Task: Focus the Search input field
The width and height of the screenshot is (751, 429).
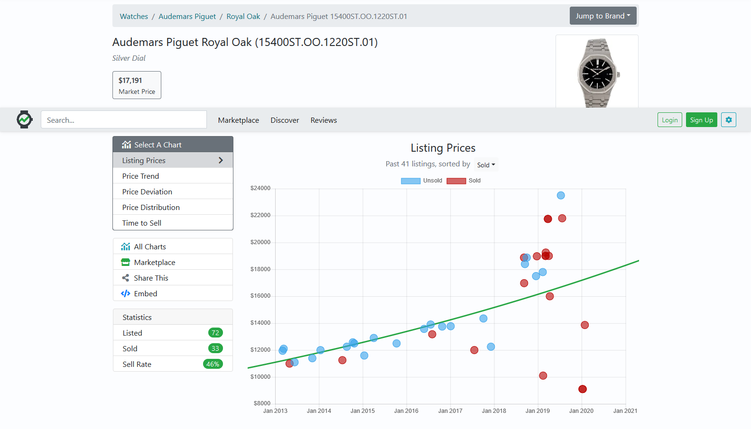Action: (x=124, y=119)
